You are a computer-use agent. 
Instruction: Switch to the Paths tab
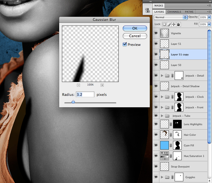click(189, 12)
